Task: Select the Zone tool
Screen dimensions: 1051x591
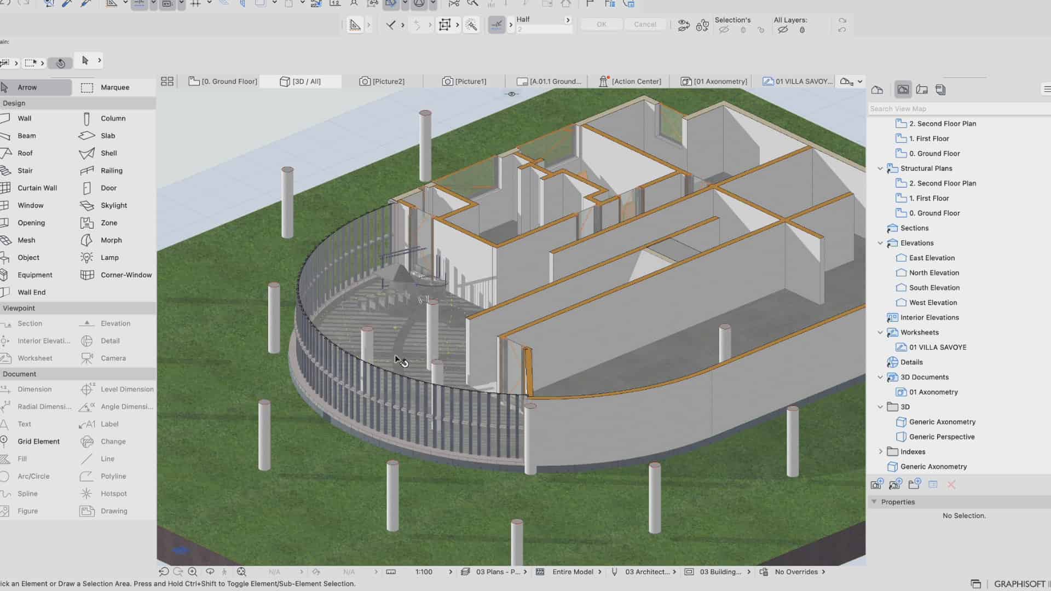Action: click(x=108, y=223)
